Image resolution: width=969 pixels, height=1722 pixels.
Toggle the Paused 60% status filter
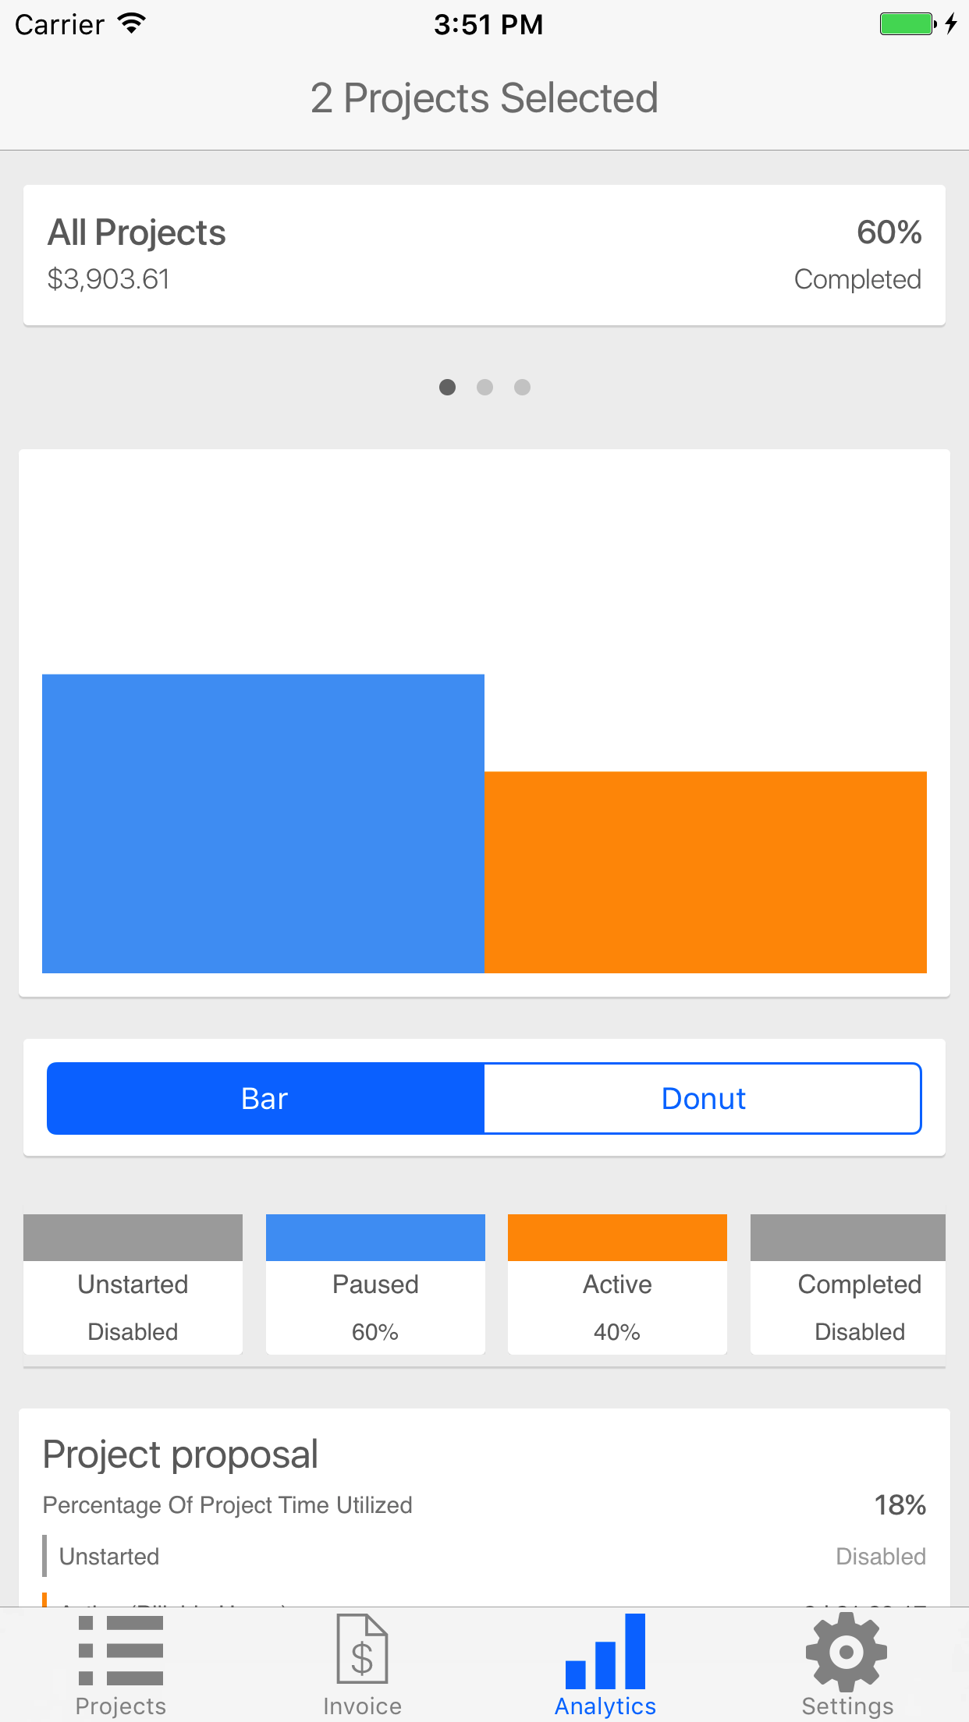click(375, 1284)
